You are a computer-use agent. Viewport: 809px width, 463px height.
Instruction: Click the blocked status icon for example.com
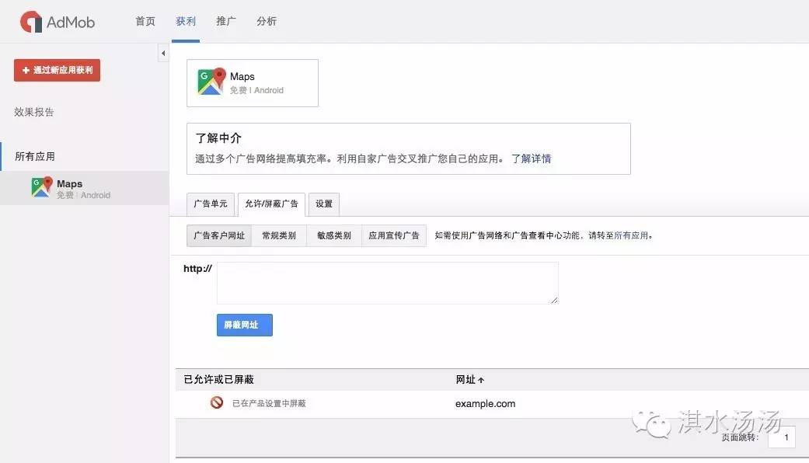pos(217,402)
